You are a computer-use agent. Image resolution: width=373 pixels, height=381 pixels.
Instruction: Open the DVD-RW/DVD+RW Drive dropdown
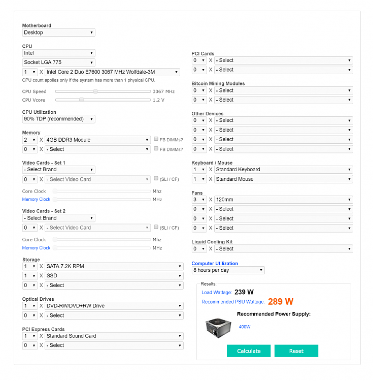[114, 306]
